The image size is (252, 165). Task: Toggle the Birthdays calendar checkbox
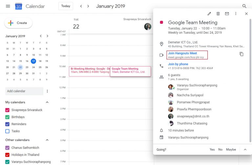(7, 117)
